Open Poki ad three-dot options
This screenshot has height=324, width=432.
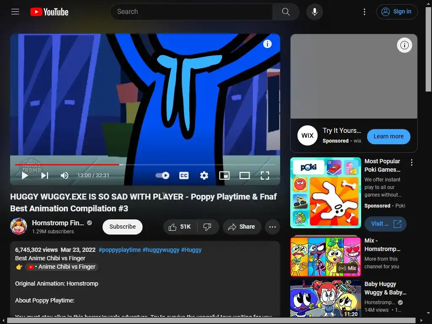coord(412,162)
